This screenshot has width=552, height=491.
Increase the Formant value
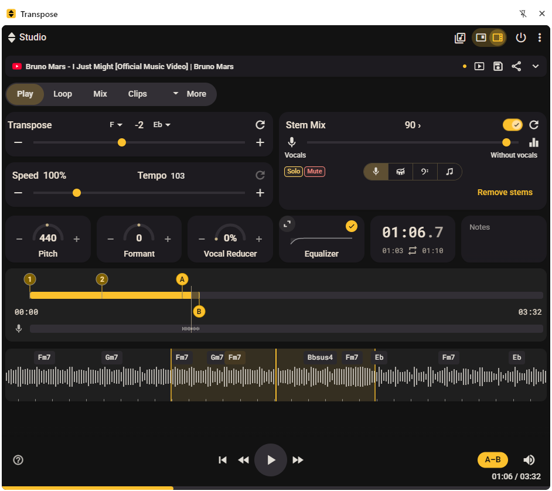pos(168,239)
